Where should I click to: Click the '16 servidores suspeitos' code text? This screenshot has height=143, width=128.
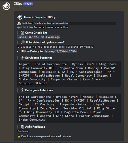[x=51, y=27]
